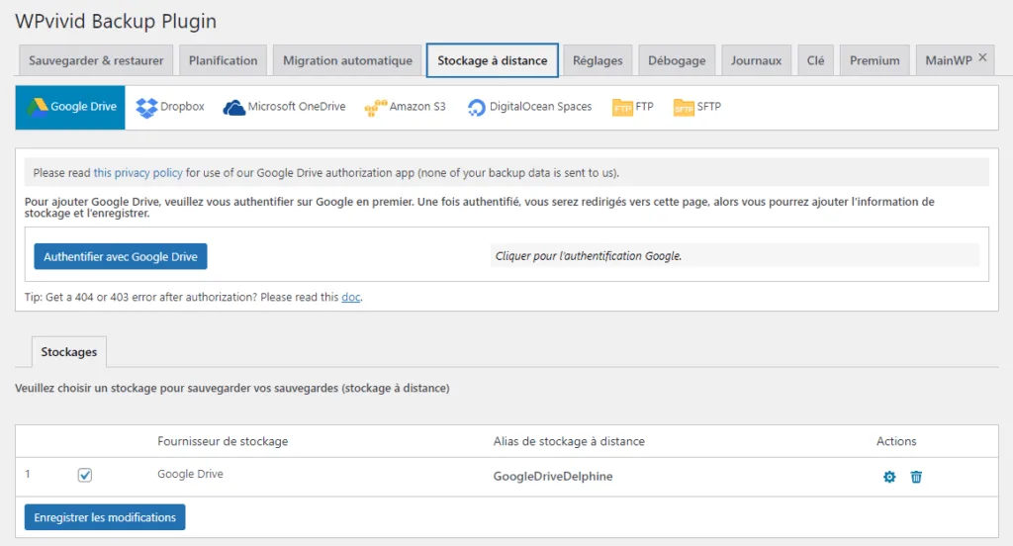The image size is (1013, 546).
Task: Click Enregistrer les modifications button
Action: point(105,517)
